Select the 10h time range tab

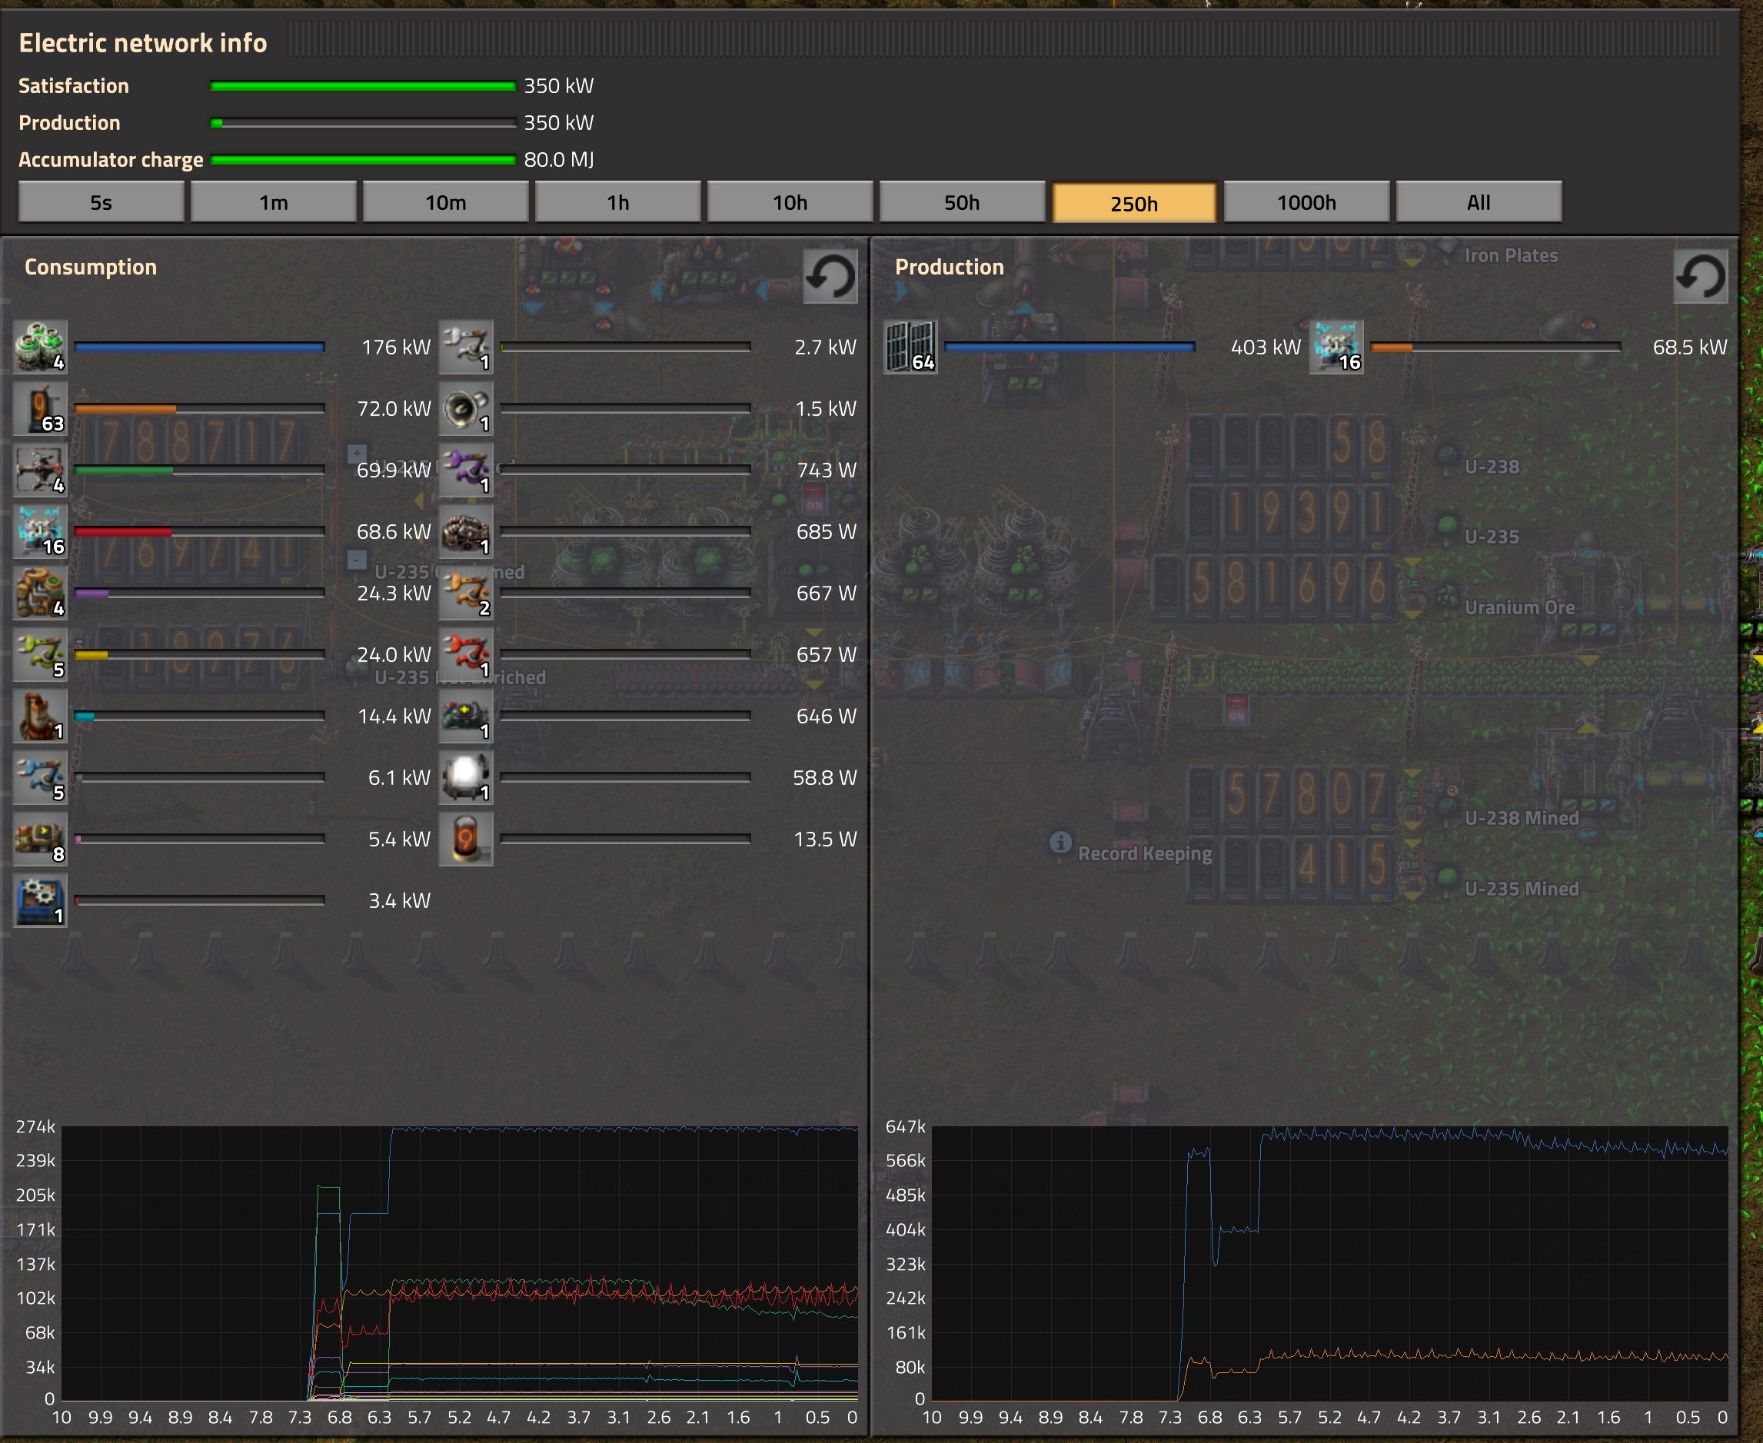pyautogui.click(x=790, y=202)
